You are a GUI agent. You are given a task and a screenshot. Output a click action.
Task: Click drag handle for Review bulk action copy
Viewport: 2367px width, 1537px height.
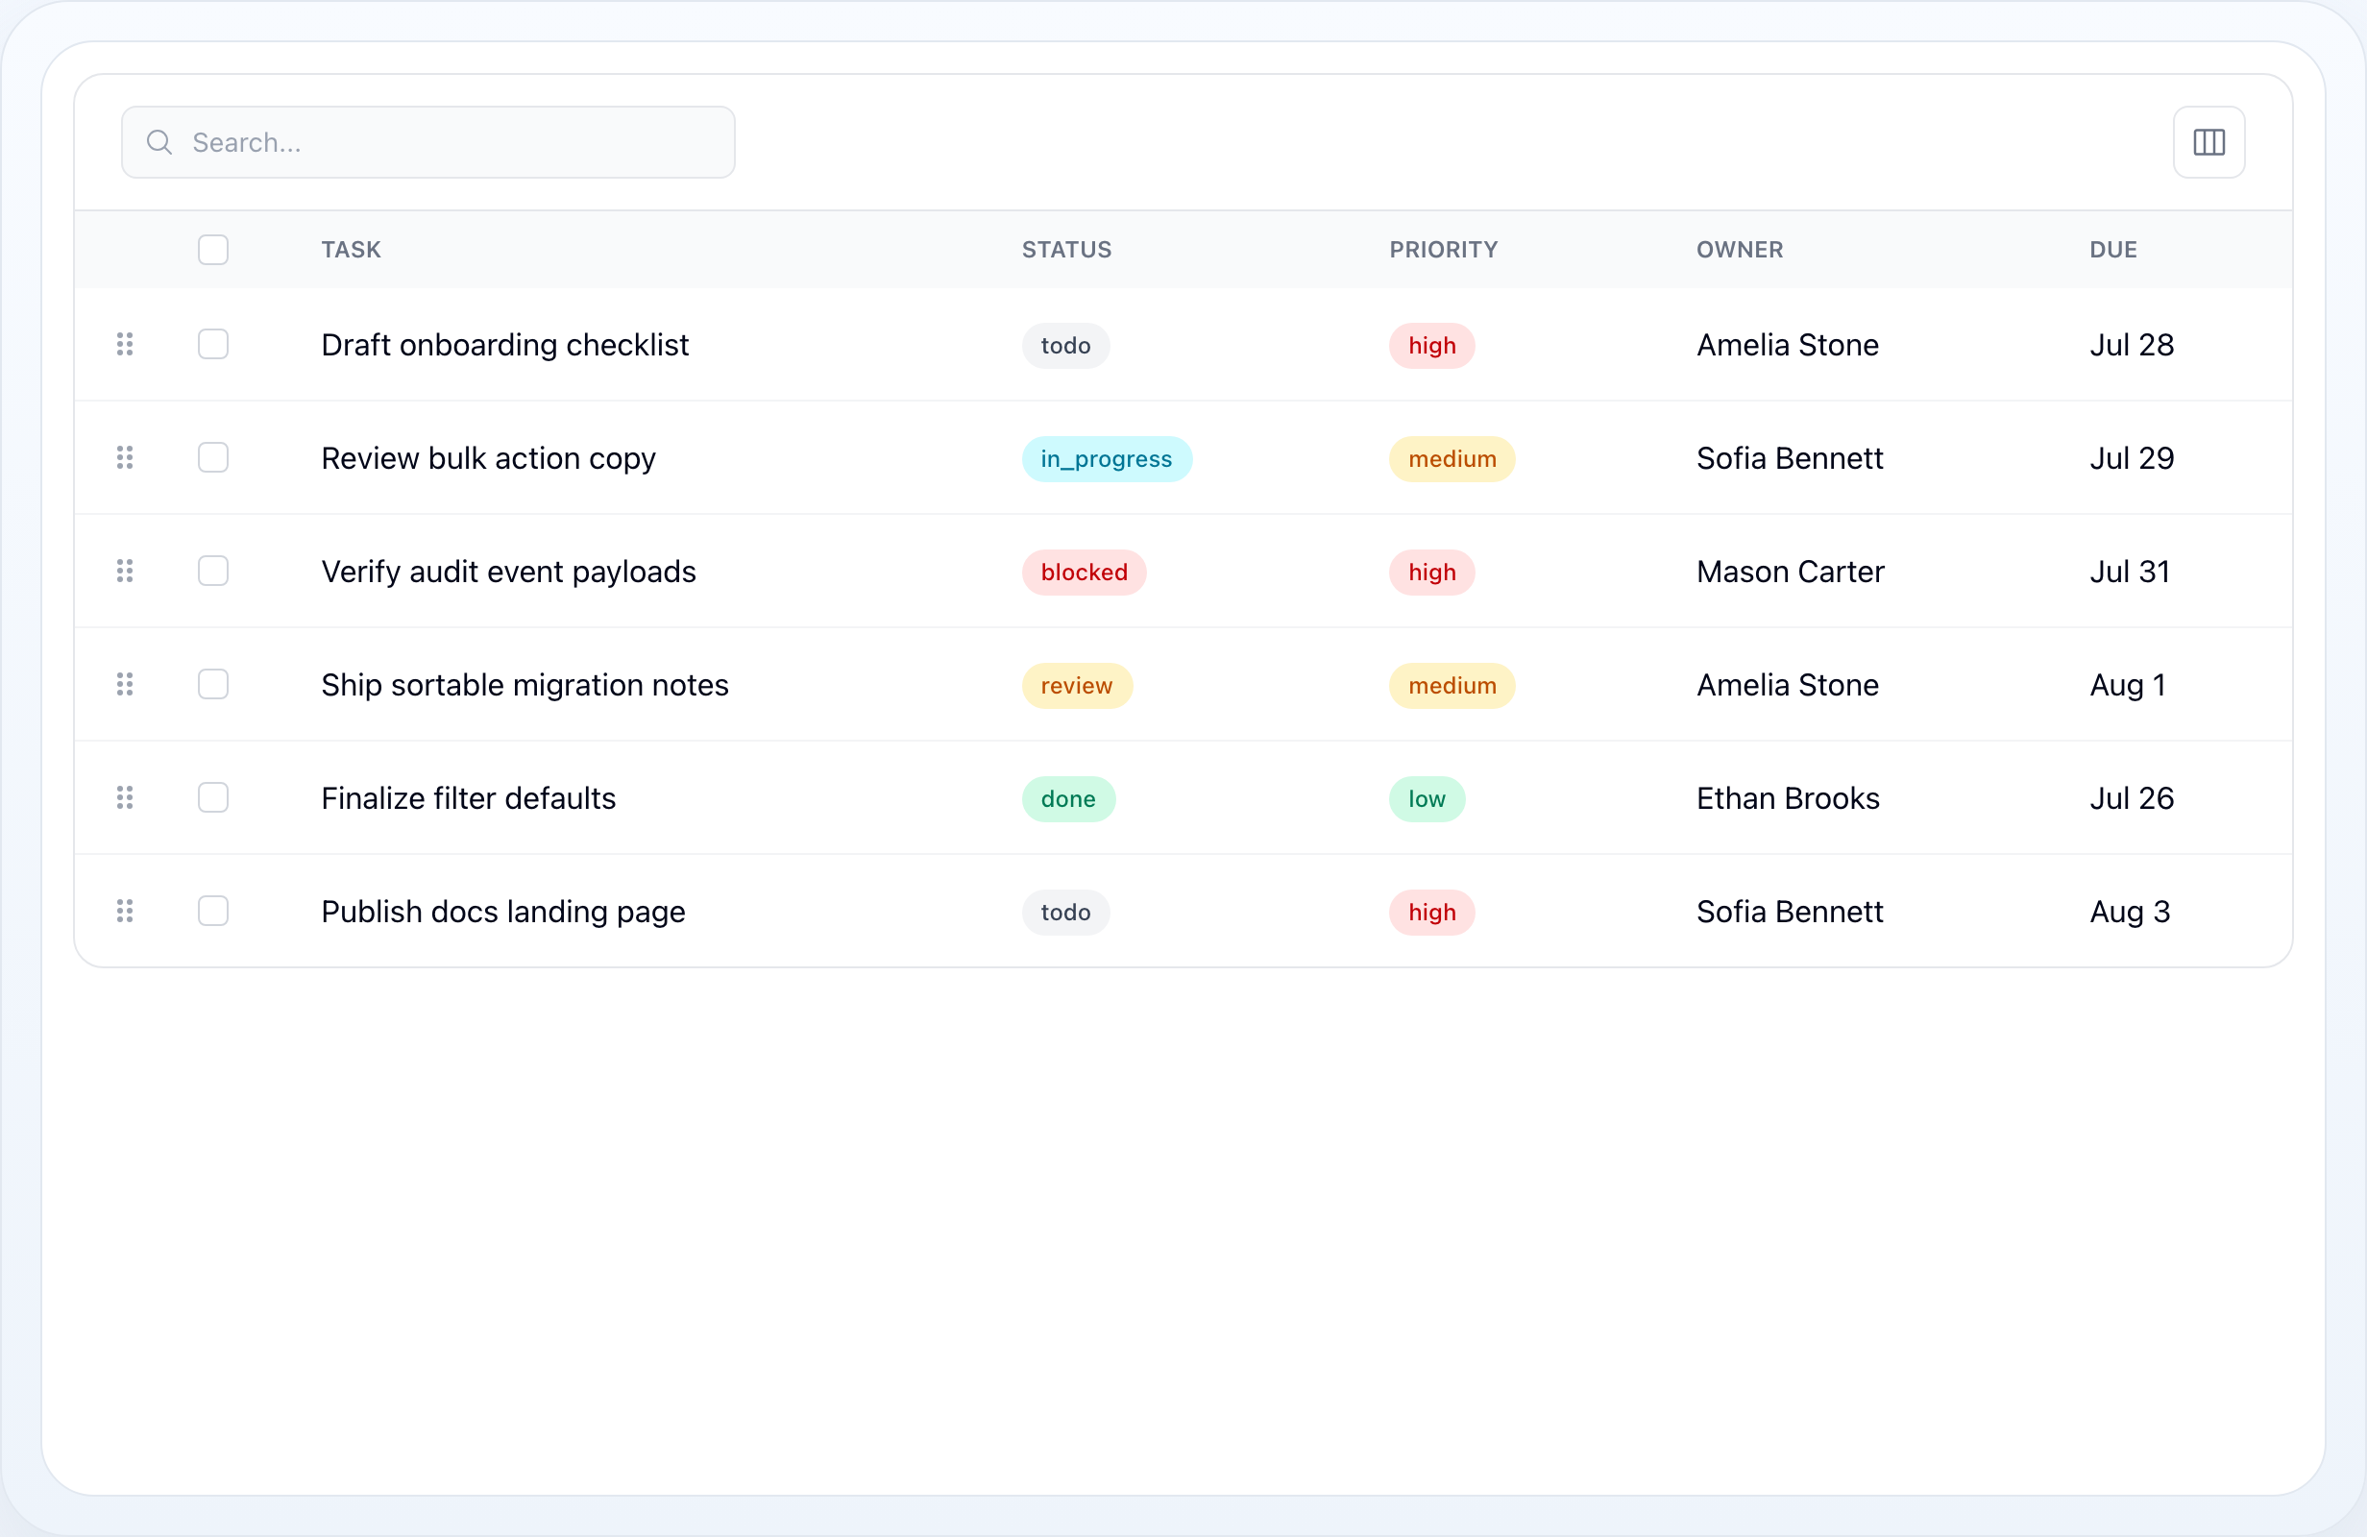coord(124,457)
